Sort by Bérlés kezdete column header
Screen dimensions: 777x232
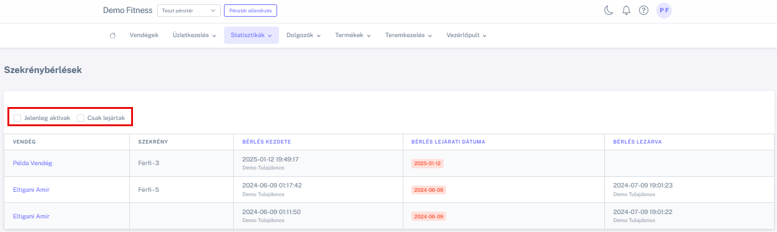tap(267, 142)
